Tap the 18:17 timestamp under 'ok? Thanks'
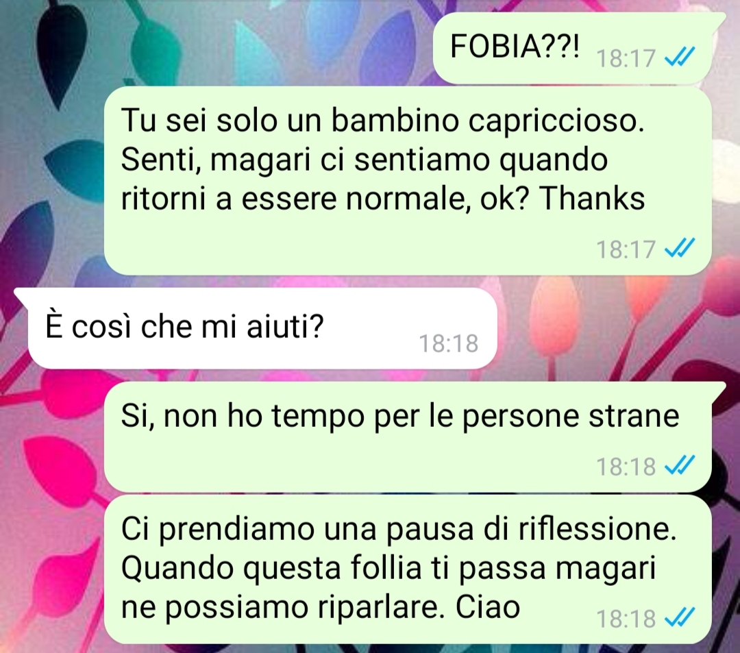740x653 pixels. tap(626, 249)
